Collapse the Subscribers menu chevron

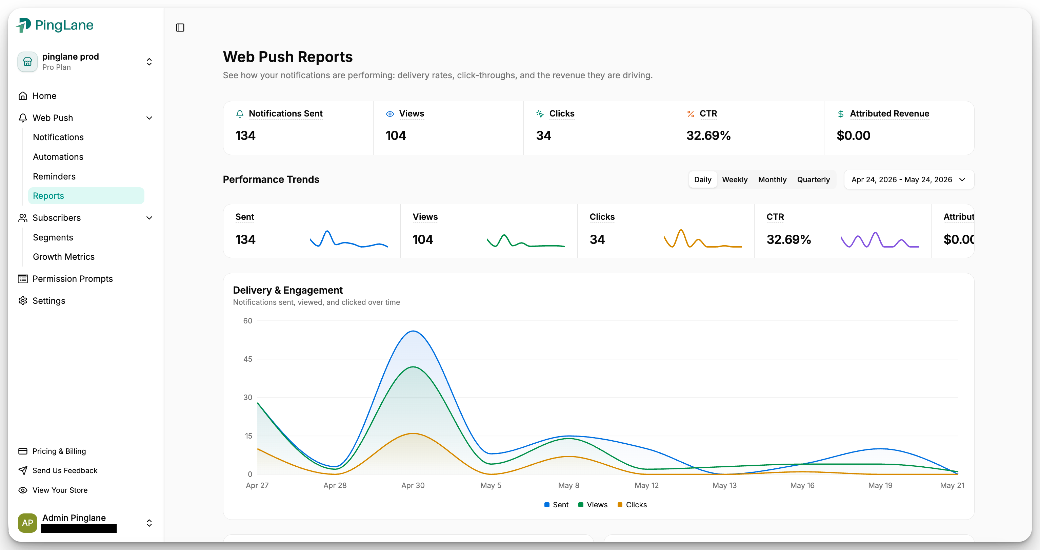(149, 218)
